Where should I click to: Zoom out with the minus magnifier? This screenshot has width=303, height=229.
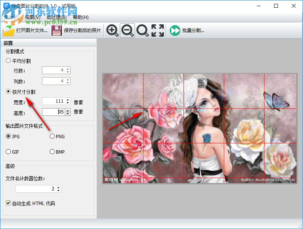pos(127,31)
